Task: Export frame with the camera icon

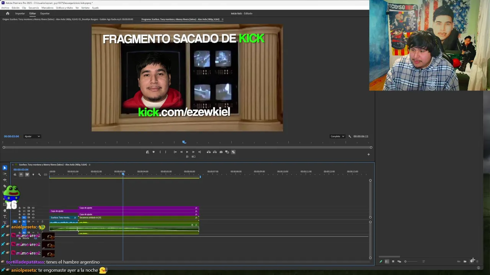Action: (221, 152)
